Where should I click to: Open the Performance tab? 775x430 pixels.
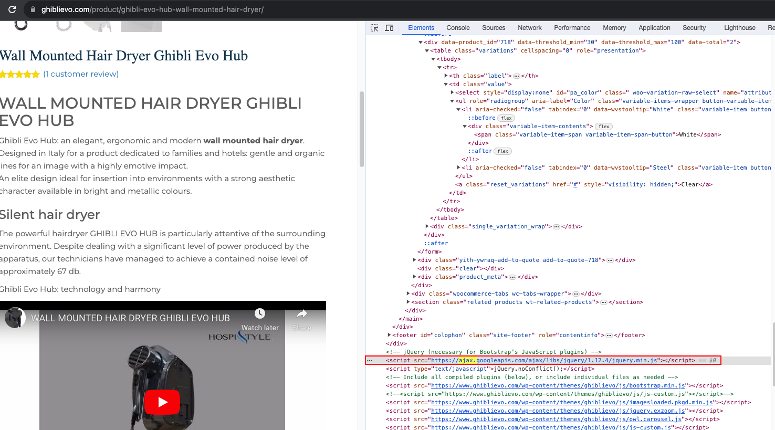click(572, 28)
